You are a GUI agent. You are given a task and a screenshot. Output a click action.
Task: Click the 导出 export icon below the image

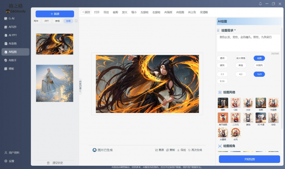pyautogui.click(x=178, y=150)
